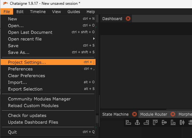Open the Help menu
192x138 pixels.
click(x=91, y=11)
